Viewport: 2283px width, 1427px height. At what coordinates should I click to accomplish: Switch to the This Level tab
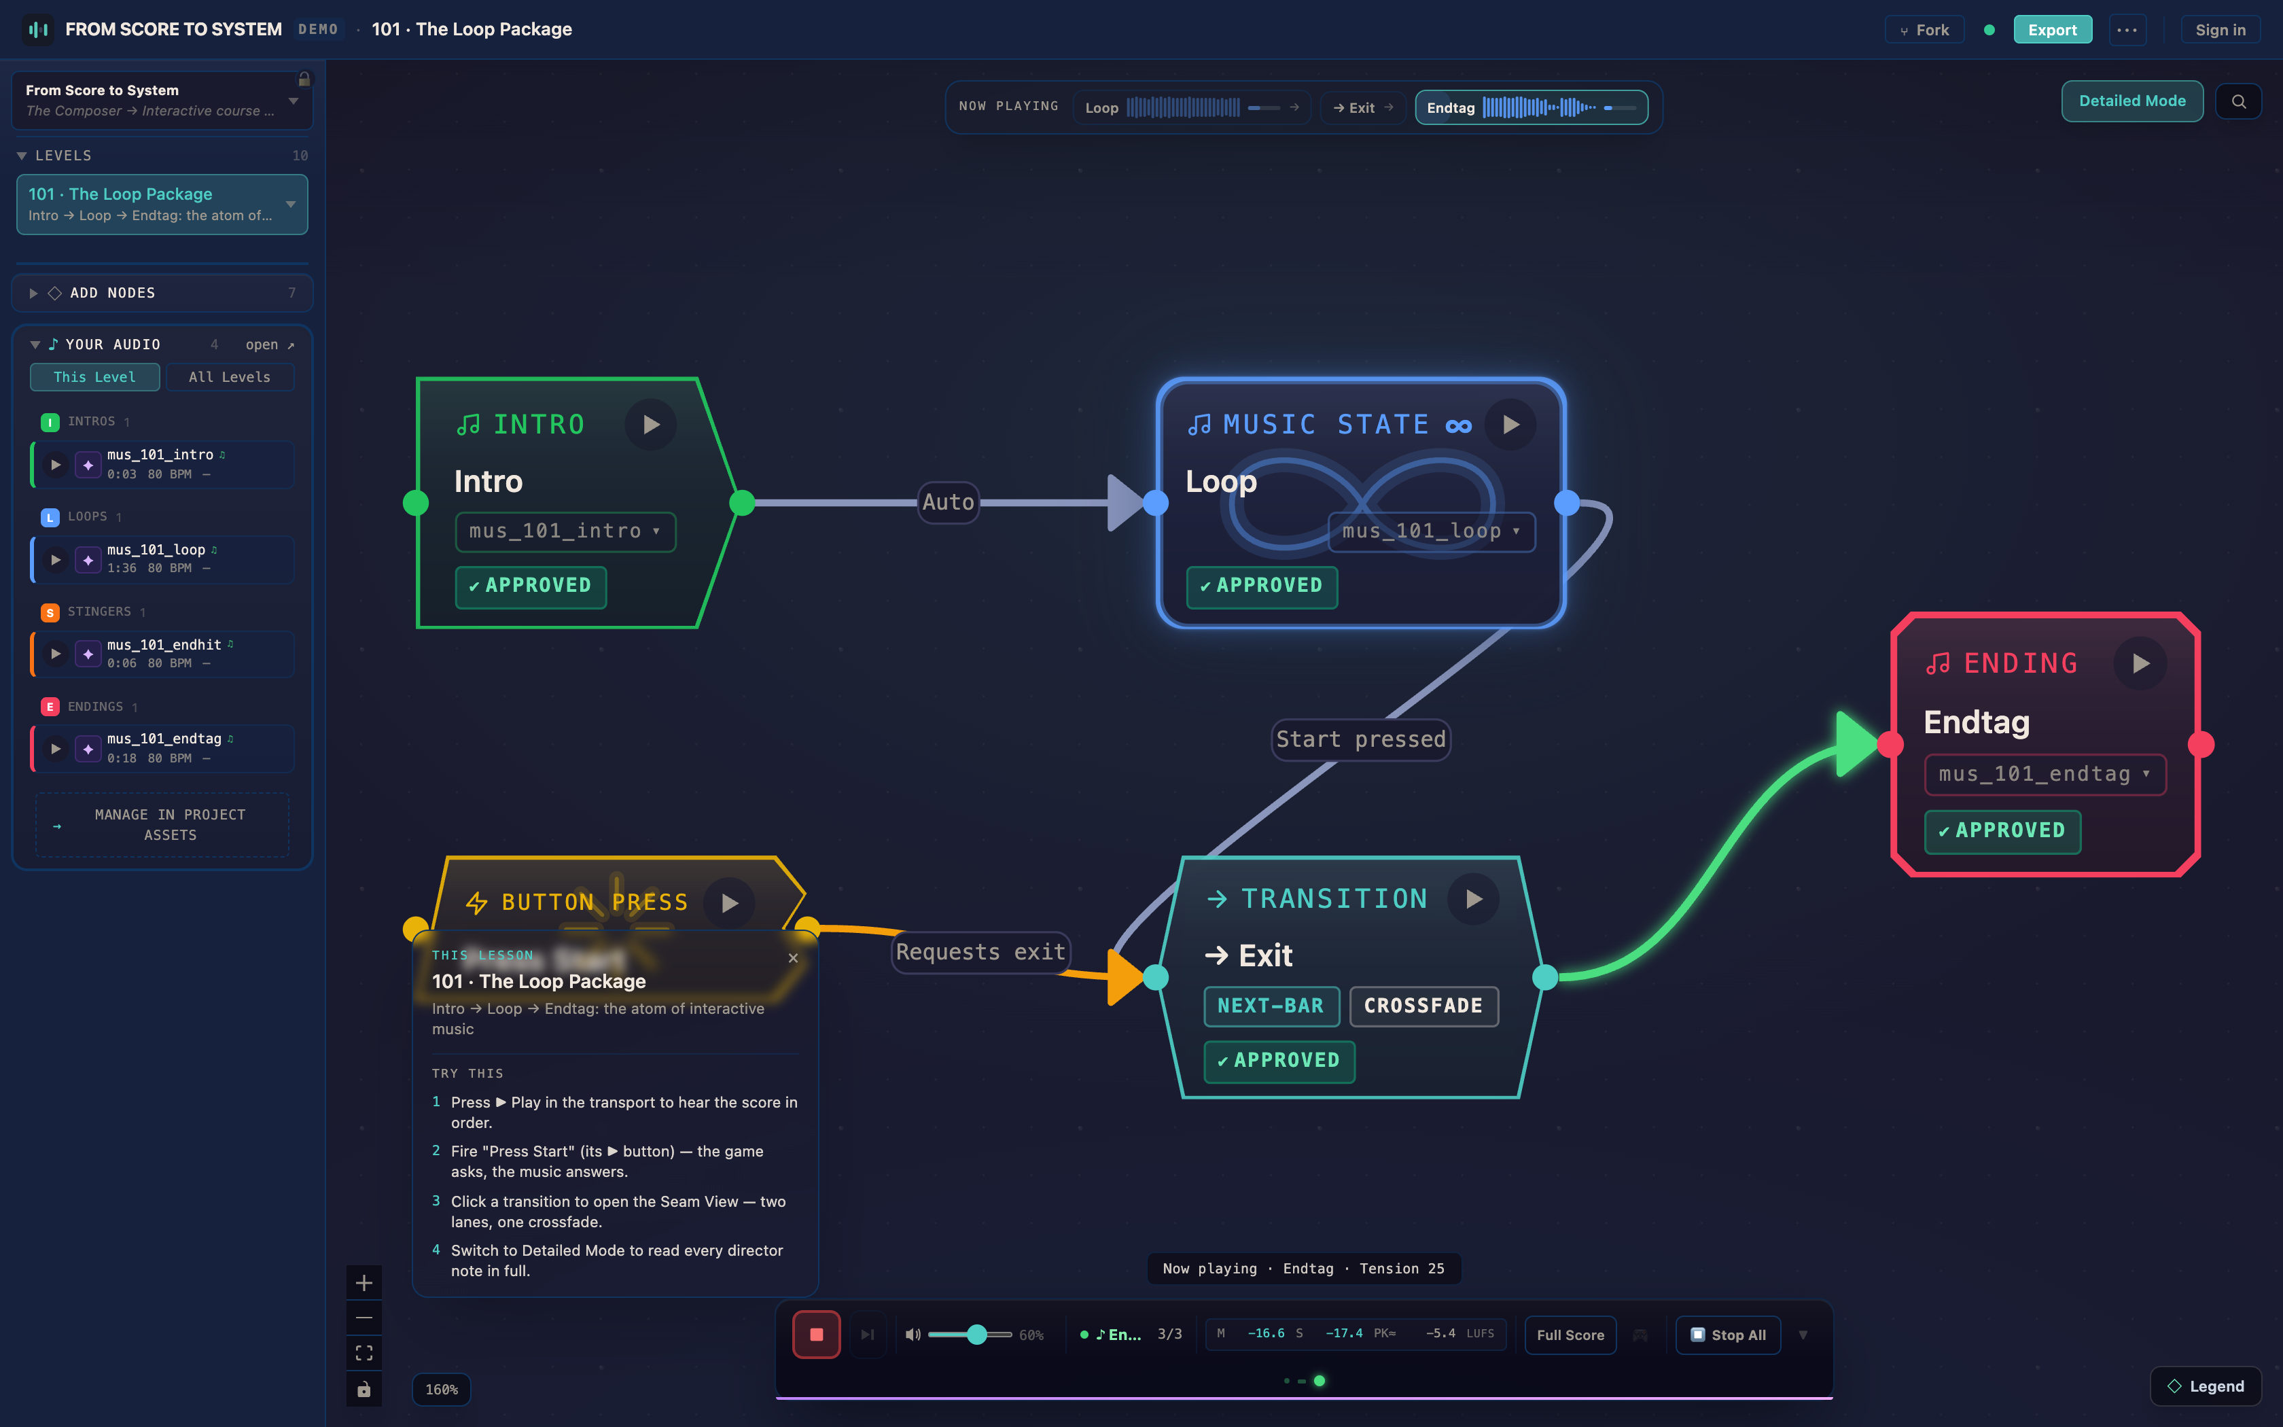click(94, 376)
